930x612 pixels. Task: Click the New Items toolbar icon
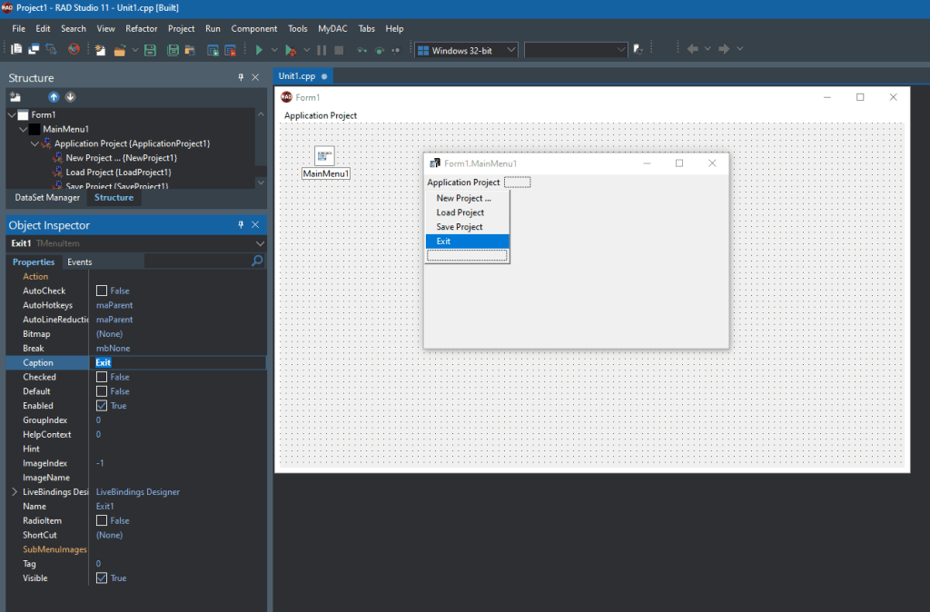[100, 51]
